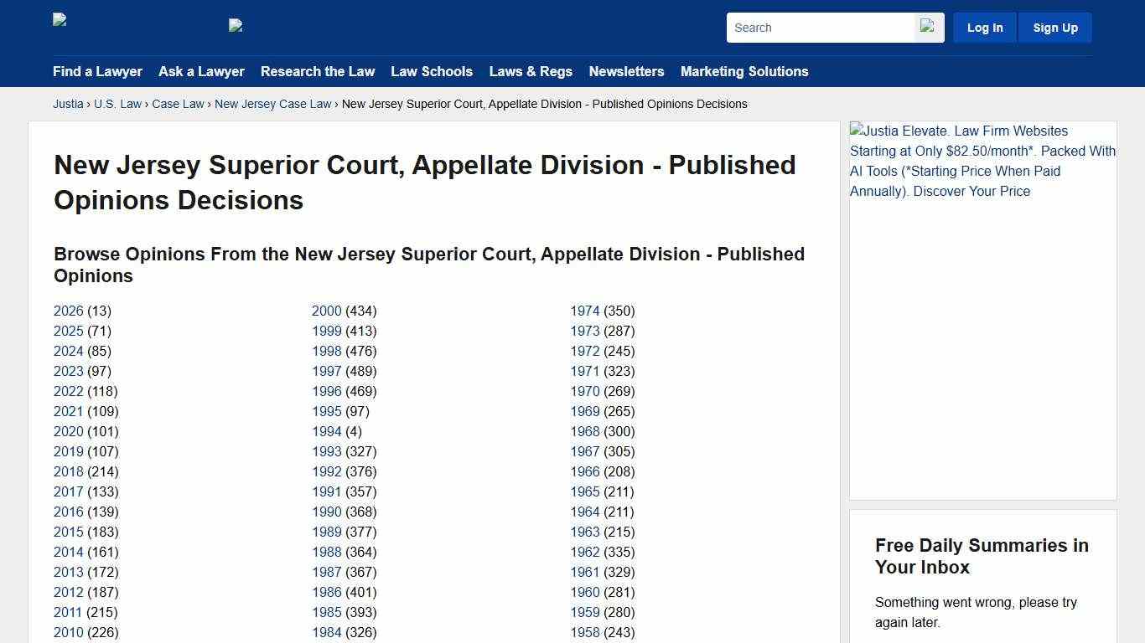The image size is (1145, 643).
Task: Click the Justia logo image
Action: 59,21
